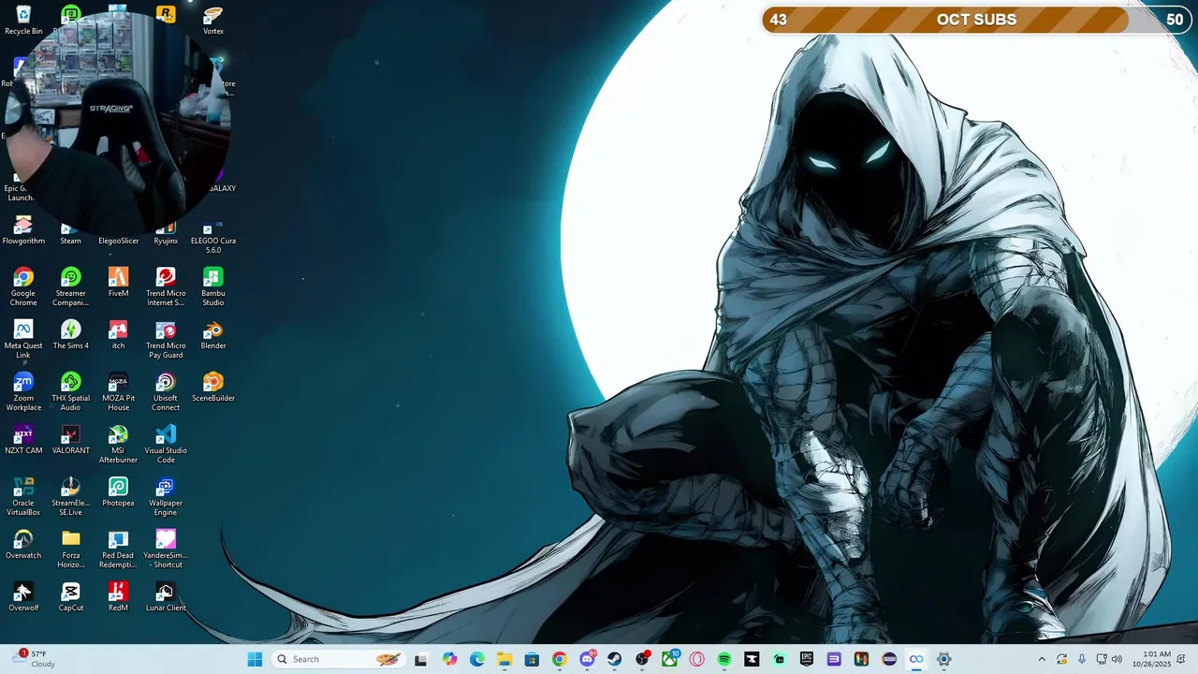This screenshot has height=674, width=1198.
Task: Open MSI Afterburner desktop icon
Action: [x=118, y=444]
